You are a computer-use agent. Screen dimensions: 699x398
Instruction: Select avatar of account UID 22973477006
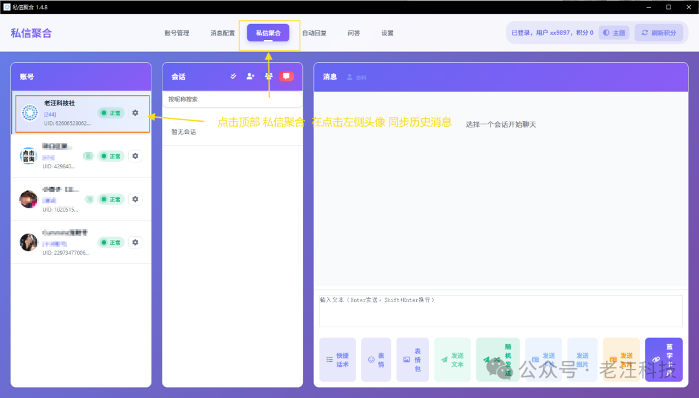(x=28, y=243)
